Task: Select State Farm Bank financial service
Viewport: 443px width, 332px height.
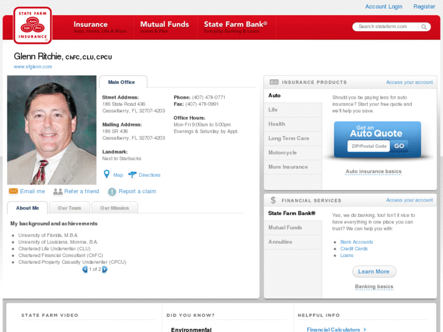Action: pyautogui.click(x=293, y=213)
